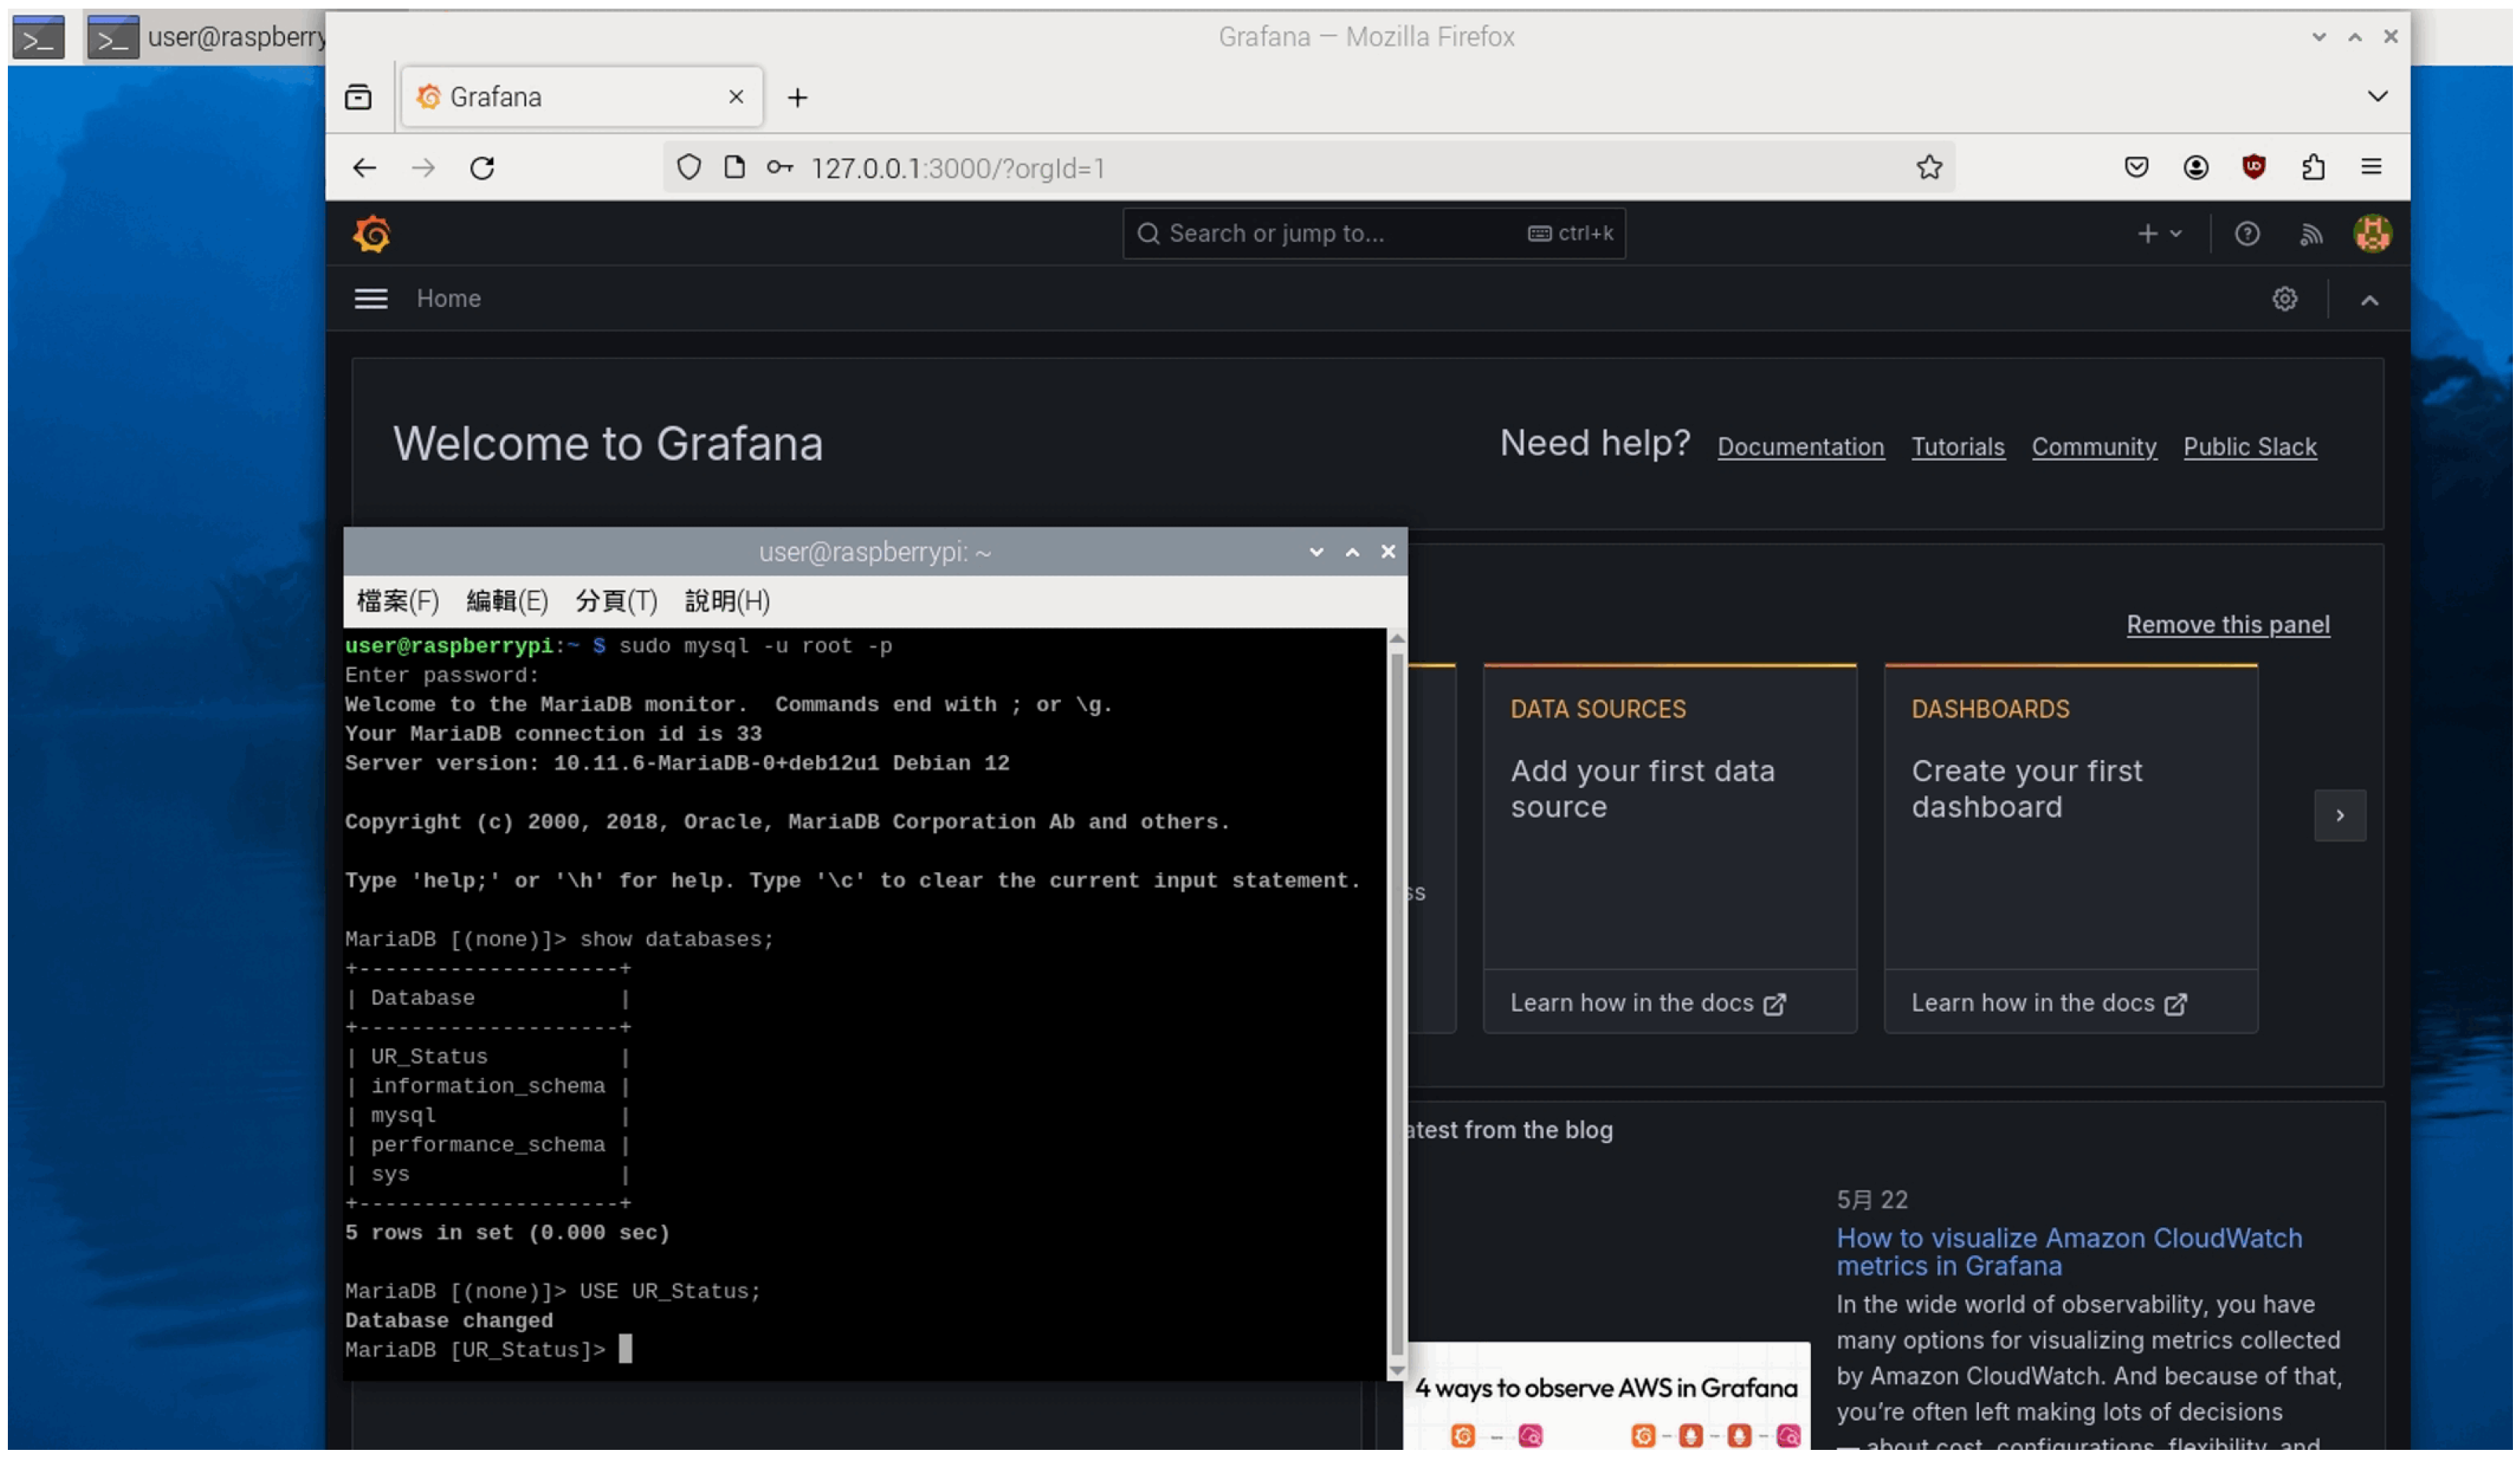
Task: Open the terminal 編輯(E) menu
Action: point(507,601)
